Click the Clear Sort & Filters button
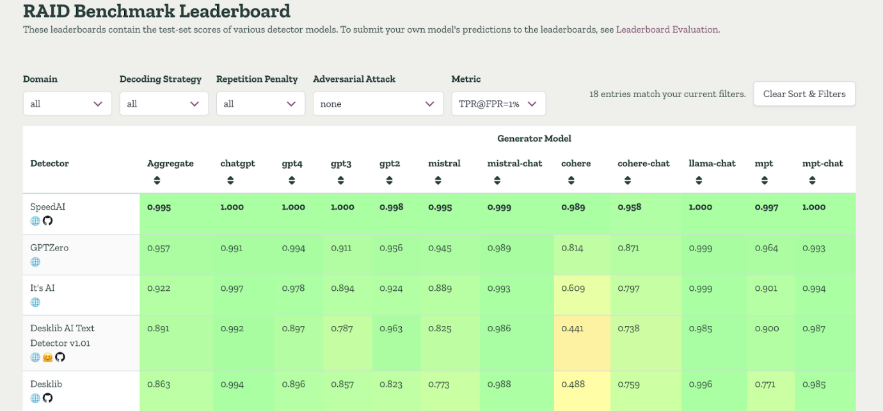883x411 pixels. pos(804,93)
